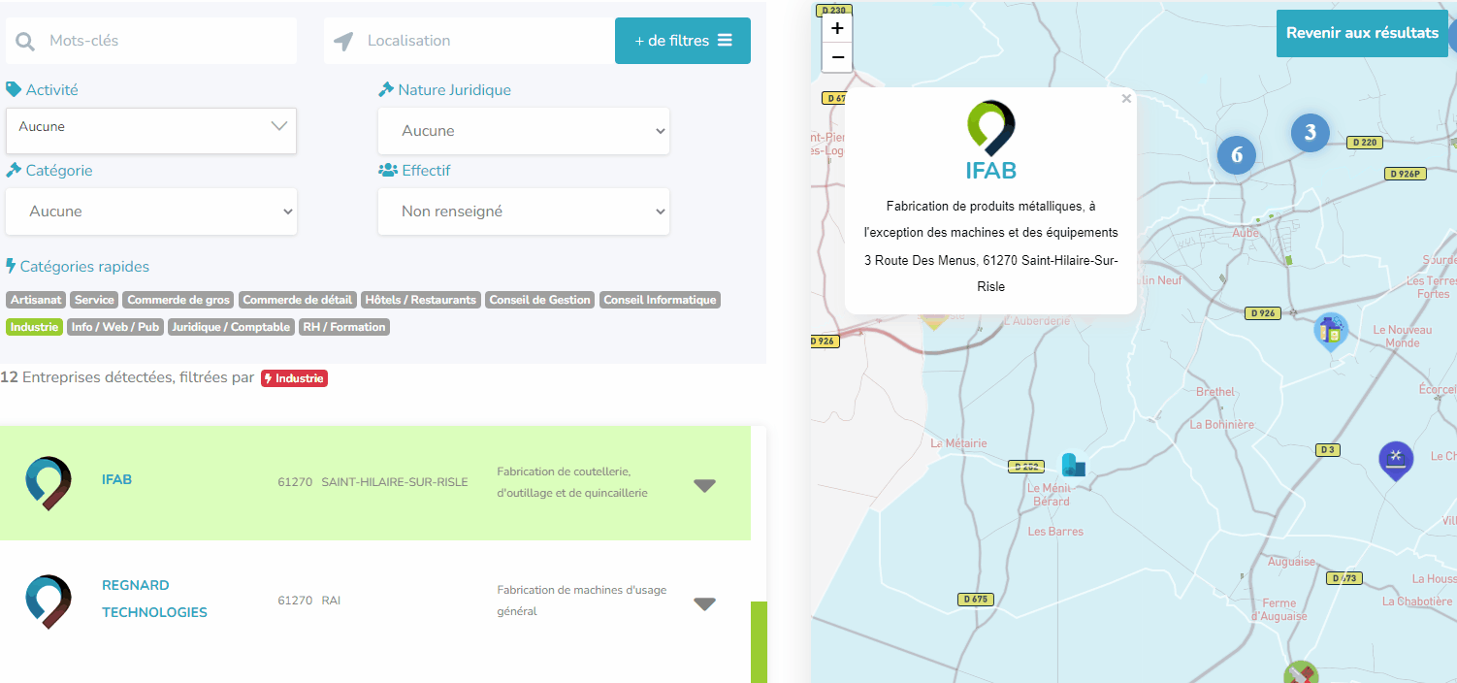Close the IFAB map popup
Viewport: 1457px width, 683px height.
(1125, 98)
